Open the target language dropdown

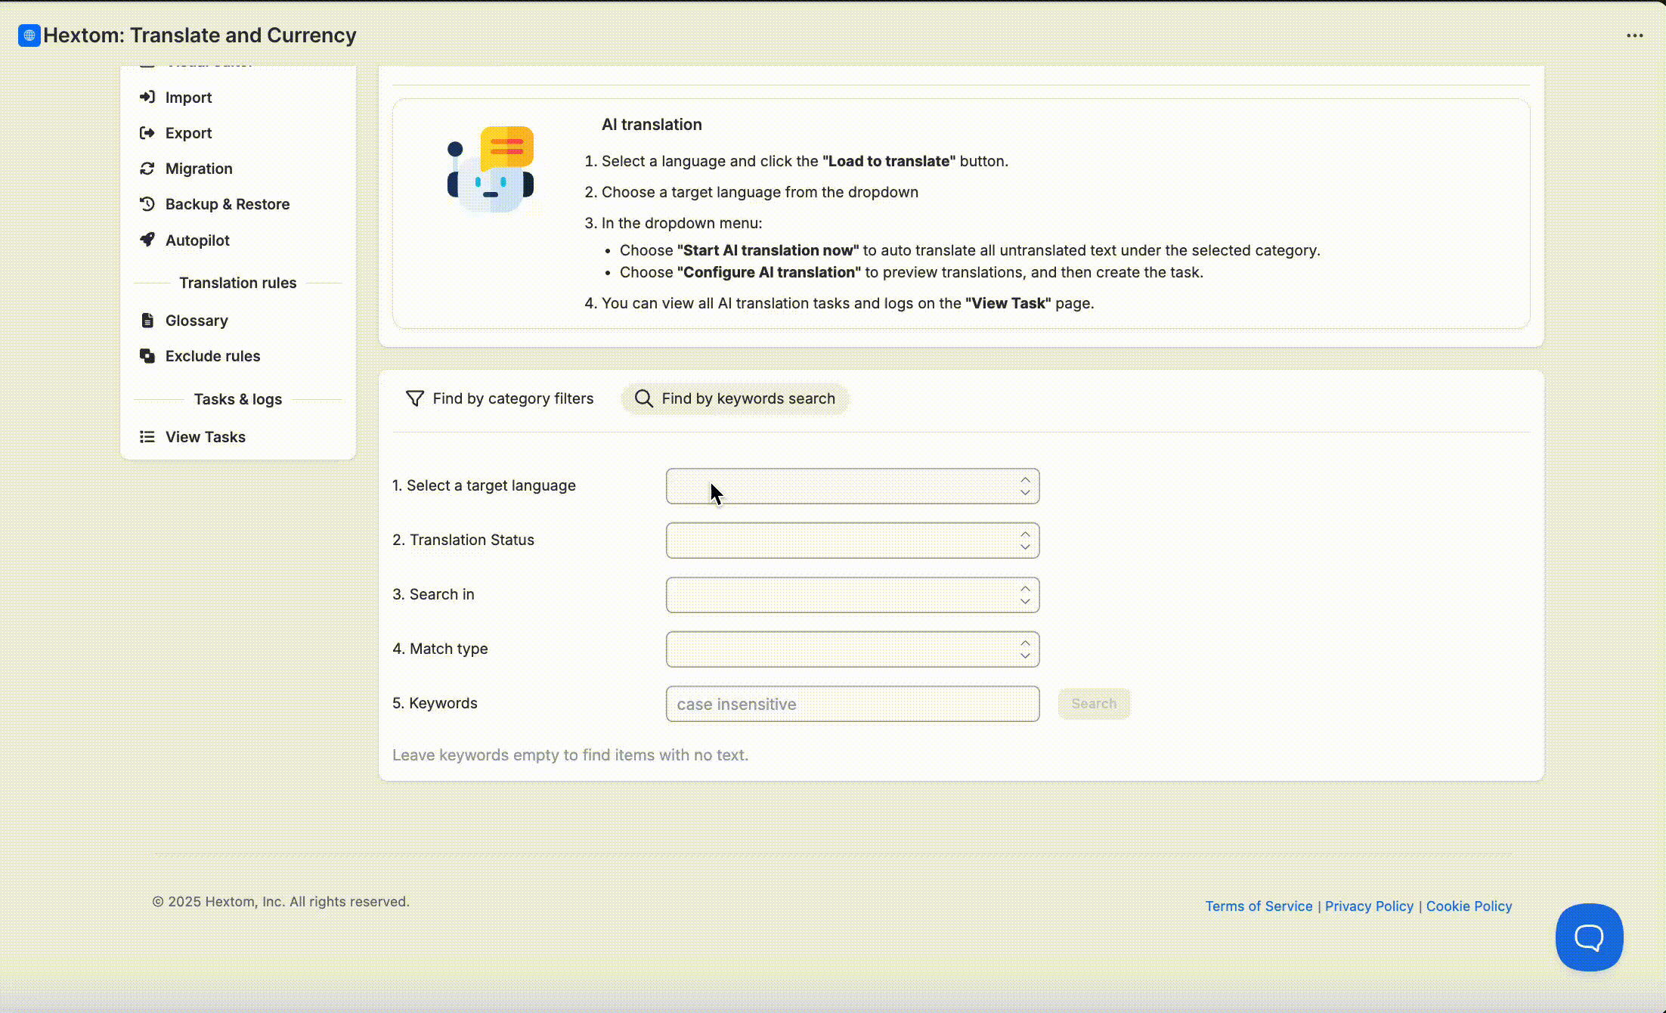[x=852, y=486]
